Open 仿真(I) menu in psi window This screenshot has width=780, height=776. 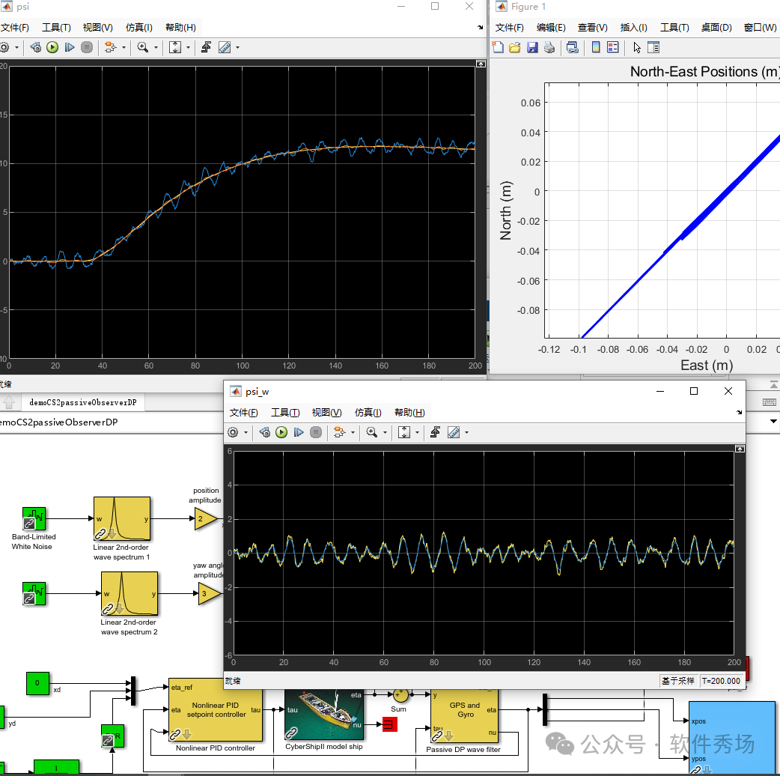138,28
